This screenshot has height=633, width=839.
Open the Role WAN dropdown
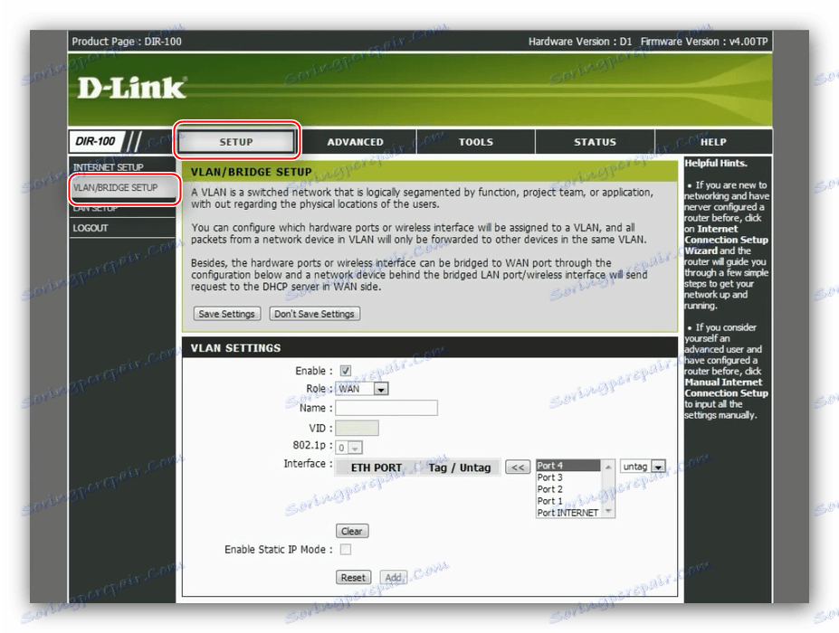pos(362,389)
